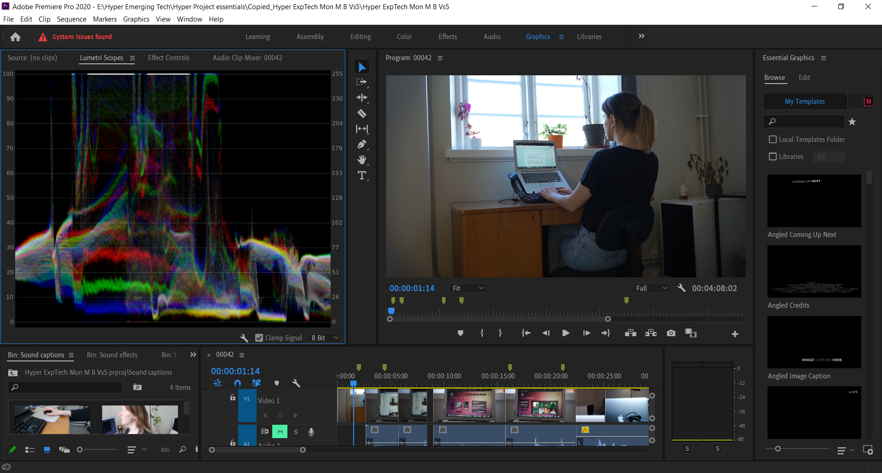Image resolution: width=882 pixels, height=473 pixels.
Task: Toggle Mute on Audio 1 track
Action: click(x=280, y=432)
